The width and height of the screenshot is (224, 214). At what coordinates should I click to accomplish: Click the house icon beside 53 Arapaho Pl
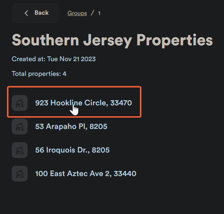19,126
